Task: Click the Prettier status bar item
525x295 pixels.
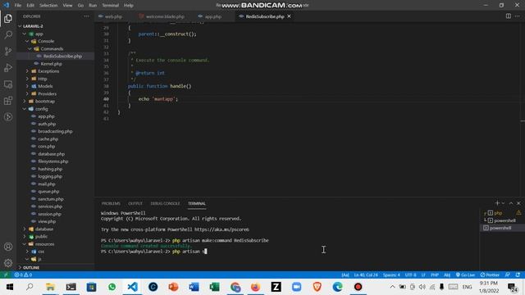Action: pos(490,275)
